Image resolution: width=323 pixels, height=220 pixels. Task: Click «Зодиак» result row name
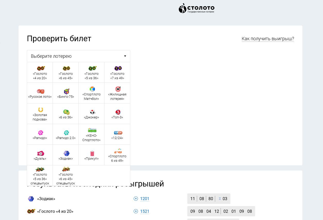[46, 199]
